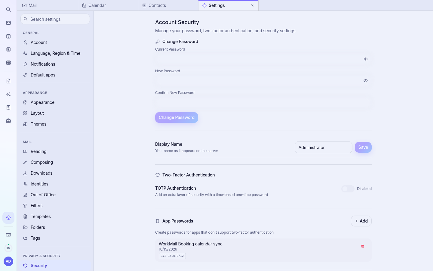
Task: Focus the Search settings field
Action: pos(55,19)
